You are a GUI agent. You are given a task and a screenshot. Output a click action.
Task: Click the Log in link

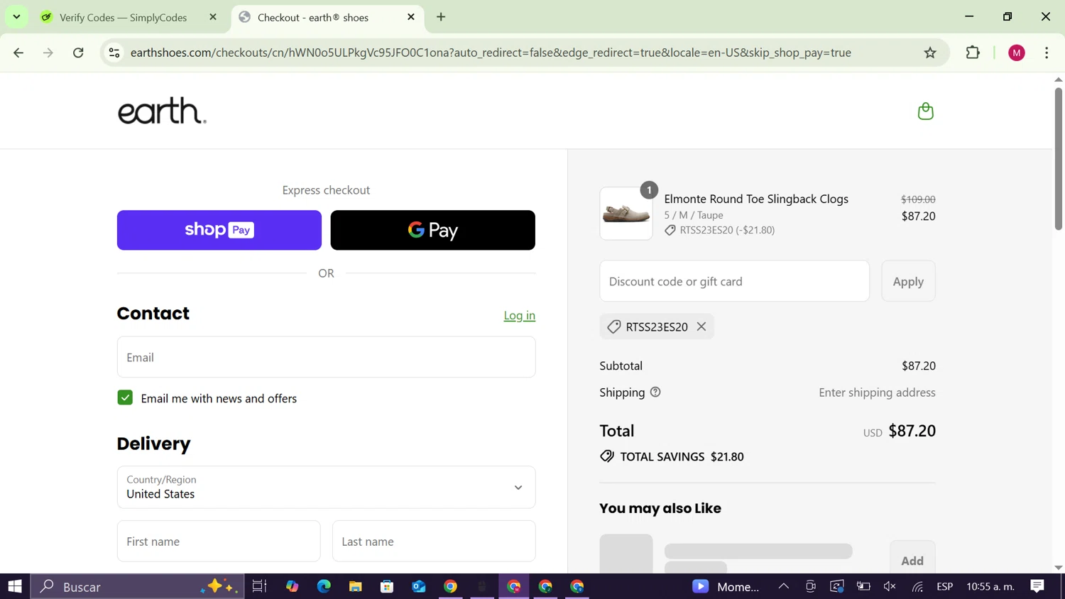click(520, 315)
